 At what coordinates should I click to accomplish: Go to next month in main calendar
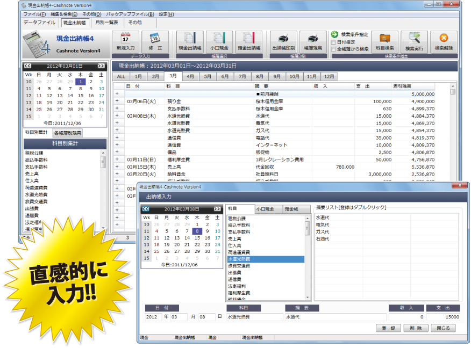pos(101,66)
